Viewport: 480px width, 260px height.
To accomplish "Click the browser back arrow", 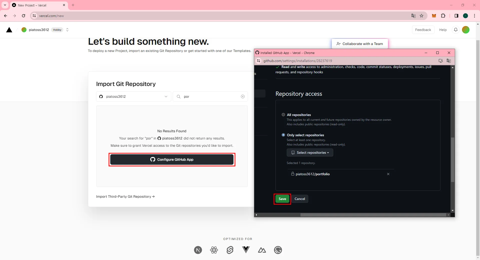I will pos(5,16).
